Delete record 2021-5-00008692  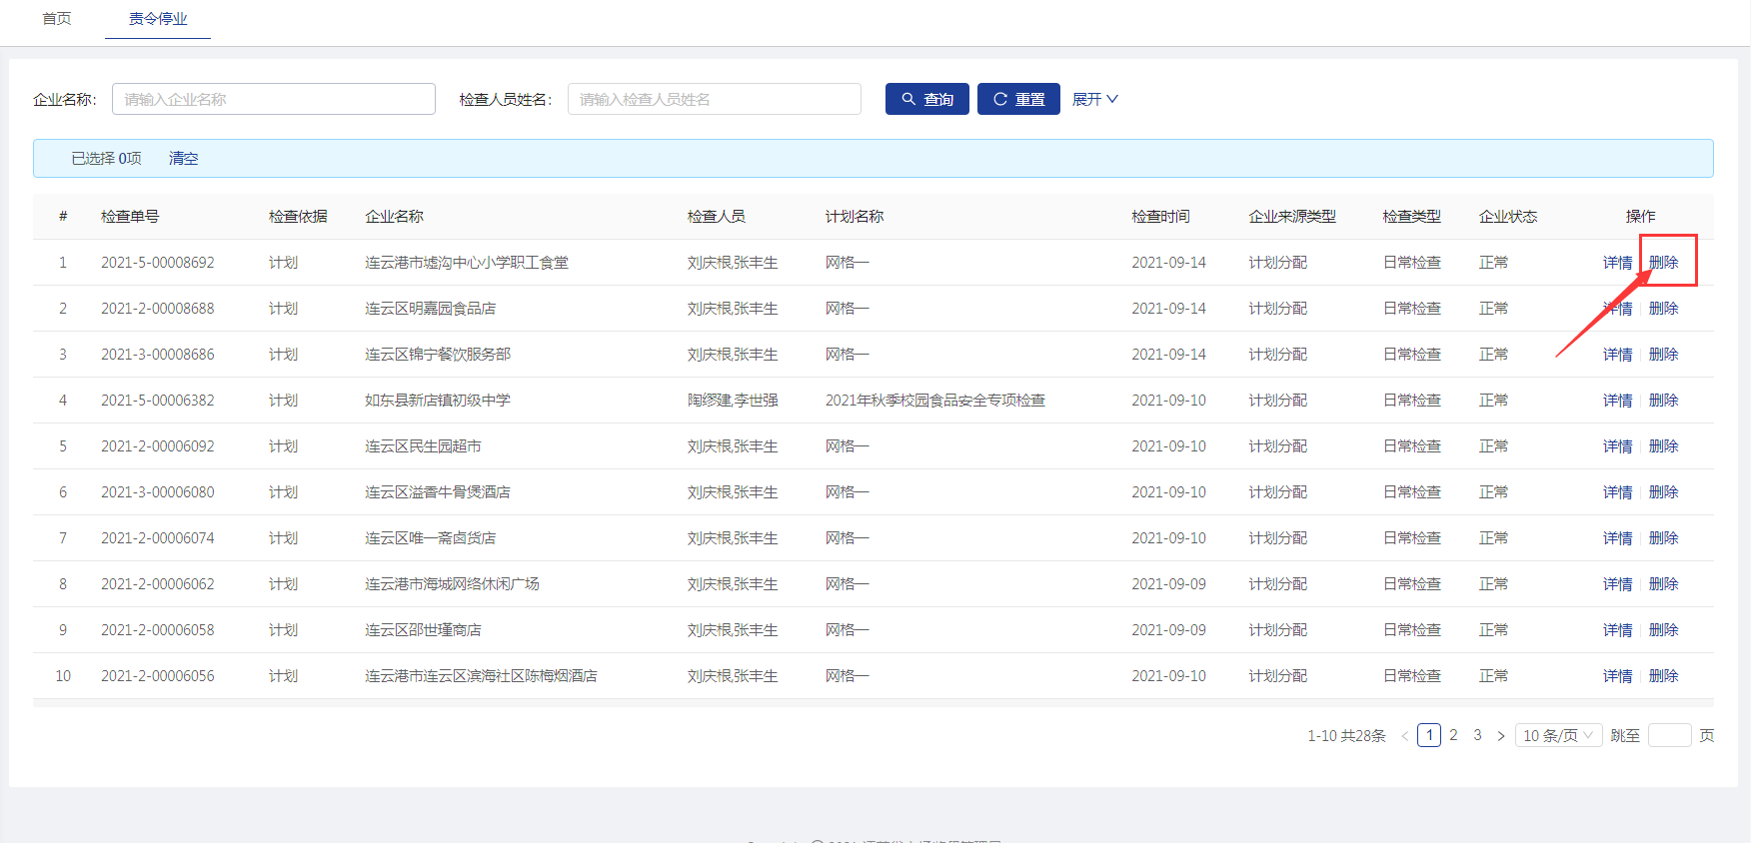pyautogui.click(x=1663, y=263)
